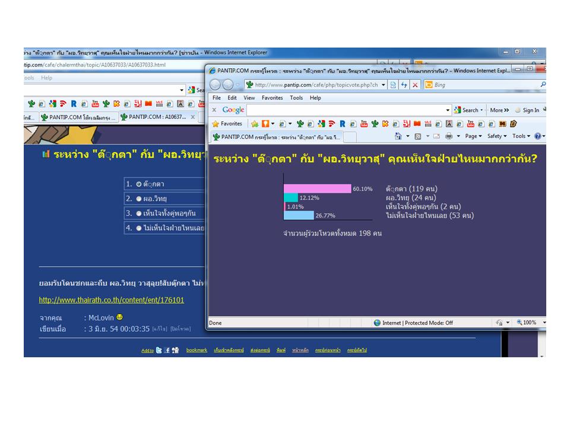Image resolution: width=570 pixels, height=428 pixels.
Task: Click the RSS feeds icon in the command bar
Action: click(x=418, y=136)
